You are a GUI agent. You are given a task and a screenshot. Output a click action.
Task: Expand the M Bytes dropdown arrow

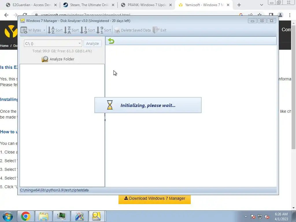point(44,30)
